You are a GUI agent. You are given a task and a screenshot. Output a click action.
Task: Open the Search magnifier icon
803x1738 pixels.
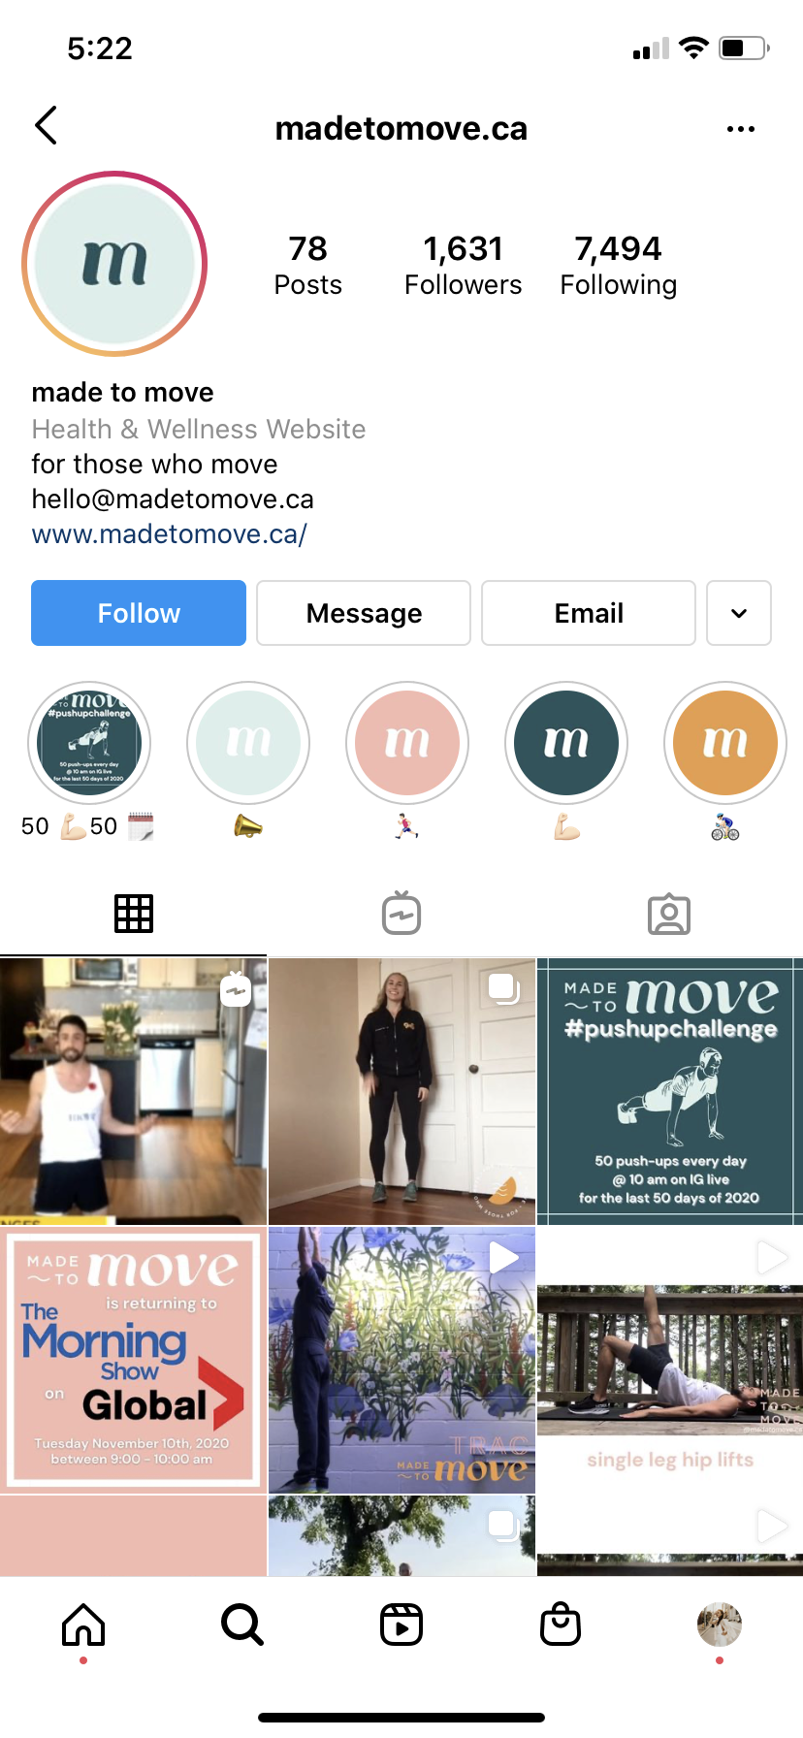pos(241,1625)
